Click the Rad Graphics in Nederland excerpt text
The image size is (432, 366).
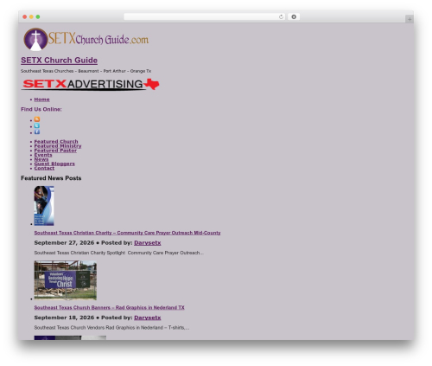[x=111, y=328]
